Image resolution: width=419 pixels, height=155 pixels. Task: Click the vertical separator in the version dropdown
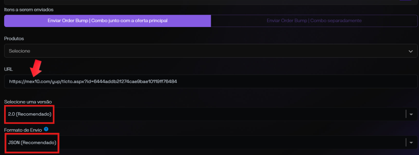[406, 114]
